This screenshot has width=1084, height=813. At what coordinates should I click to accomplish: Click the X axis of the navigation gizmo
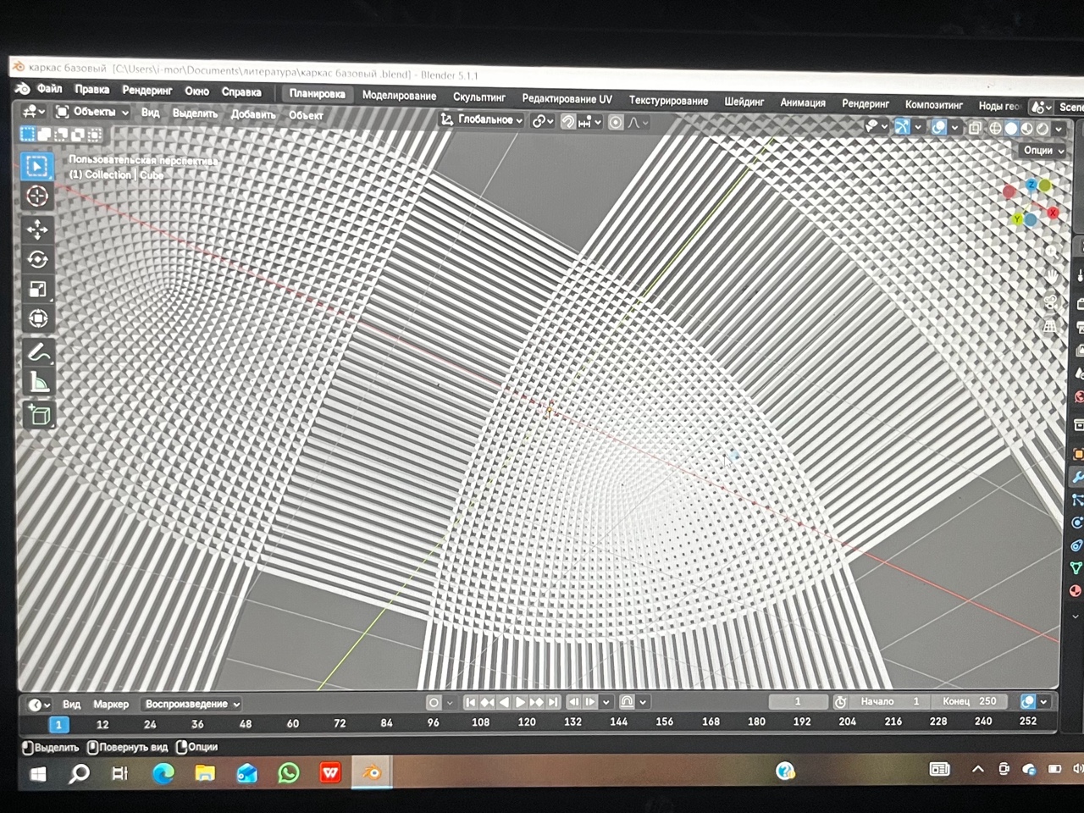click(x=1053, y=212)
